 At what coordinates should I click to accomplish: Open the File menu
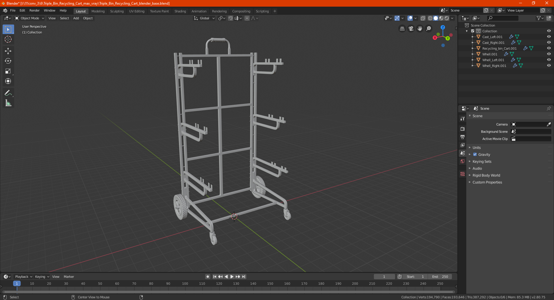pyautogui.click(x=13, y=10)
